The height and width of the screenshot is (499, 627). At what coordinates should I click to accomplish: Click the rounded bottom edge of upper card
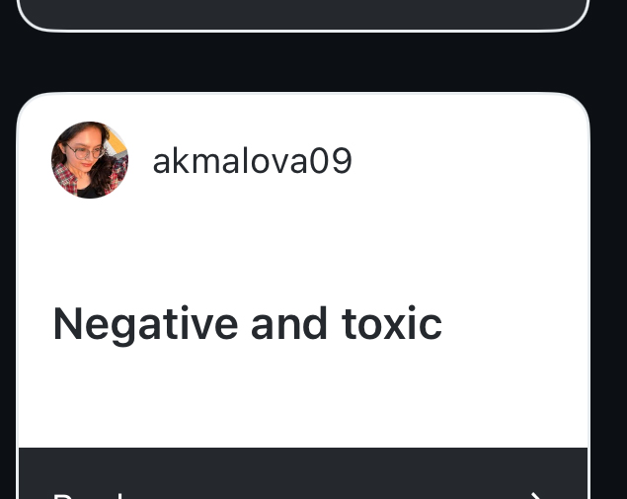click(x=303, y=29)
